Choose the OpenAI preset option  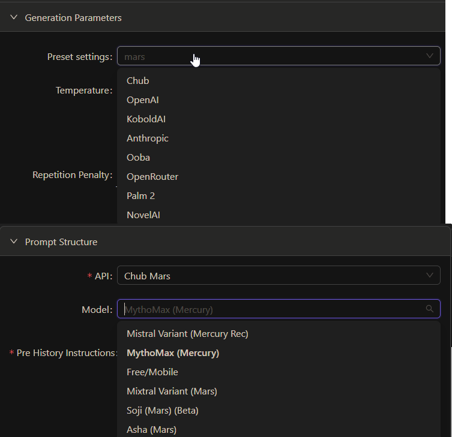(143, 100)
